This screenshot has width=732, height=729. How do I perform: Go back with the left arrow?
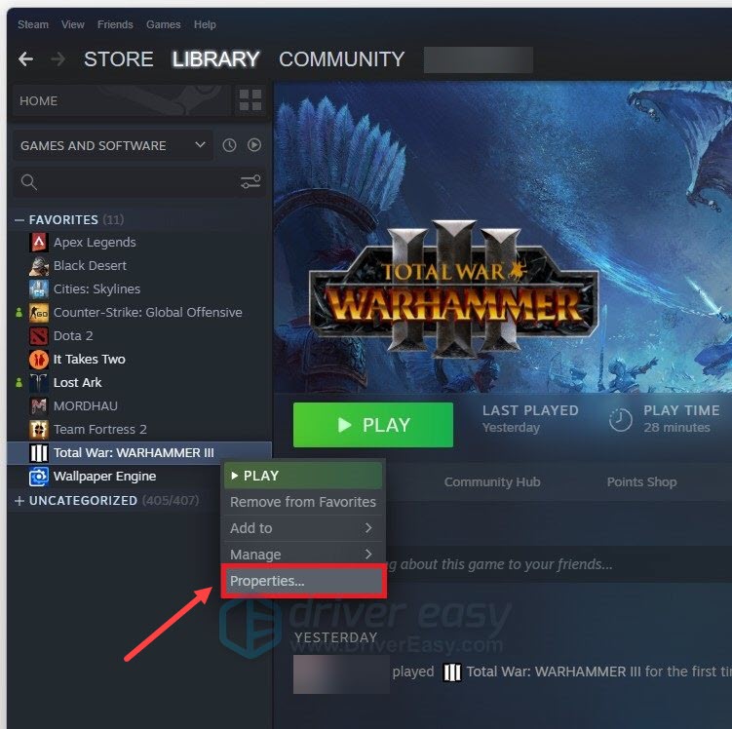(x=25, y=59)
